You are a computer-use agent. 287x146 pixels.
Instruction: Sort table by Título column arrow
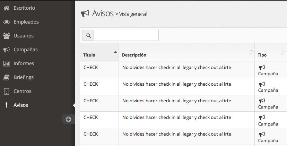(x=115, y=52)
